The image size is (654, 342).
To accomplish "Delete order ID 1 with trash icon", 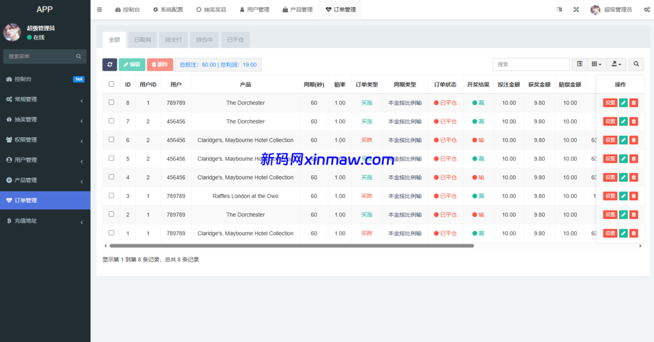I will pos(634,234).
